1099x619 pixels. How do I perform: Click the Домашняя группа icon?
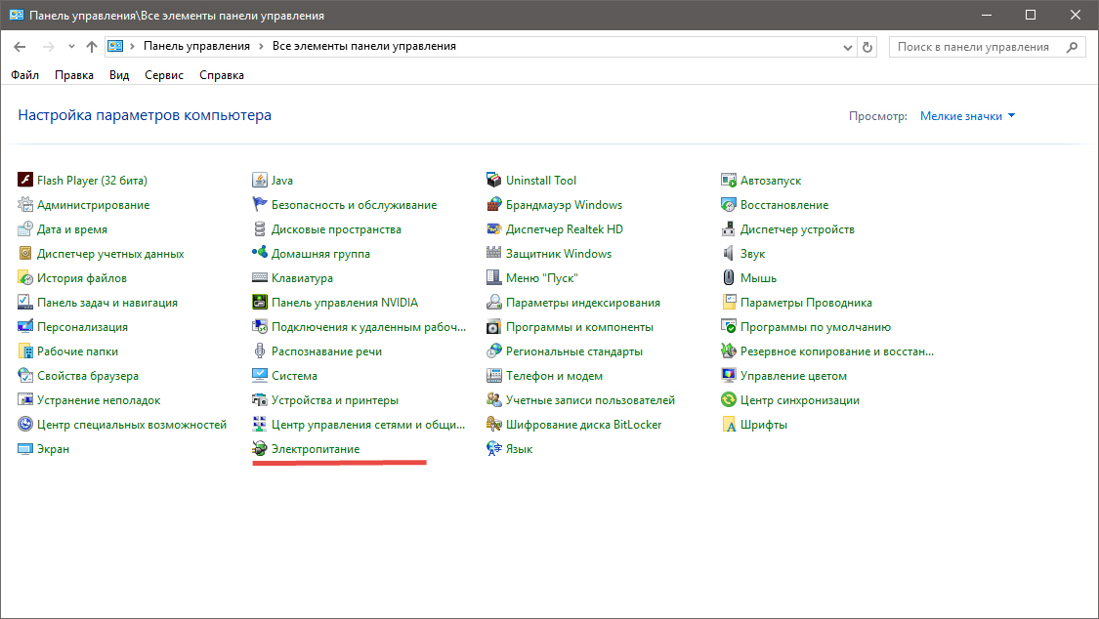pos(259,253)
